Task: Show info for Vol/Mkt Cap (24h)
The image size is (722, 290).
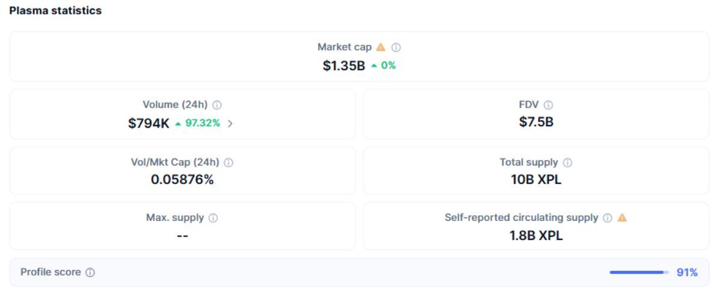Action: tap(229, 162)
